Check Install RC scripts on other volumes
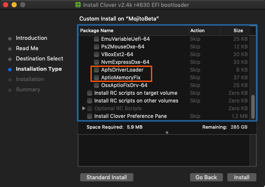 pos(90,101)
